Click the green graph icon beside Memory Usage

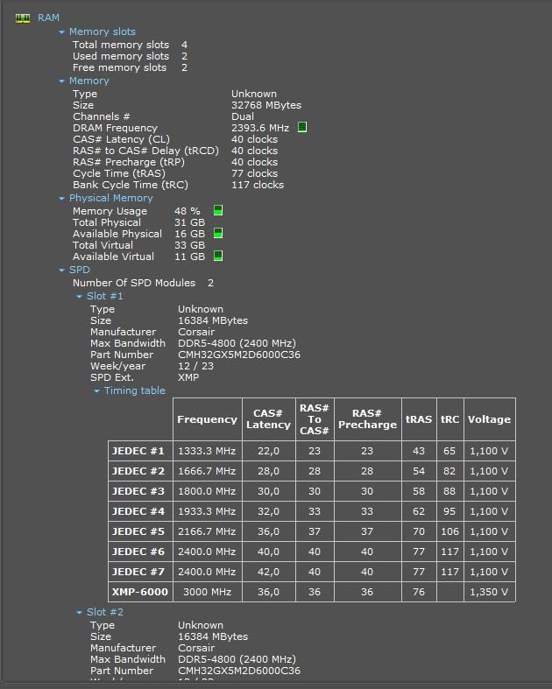217,210
